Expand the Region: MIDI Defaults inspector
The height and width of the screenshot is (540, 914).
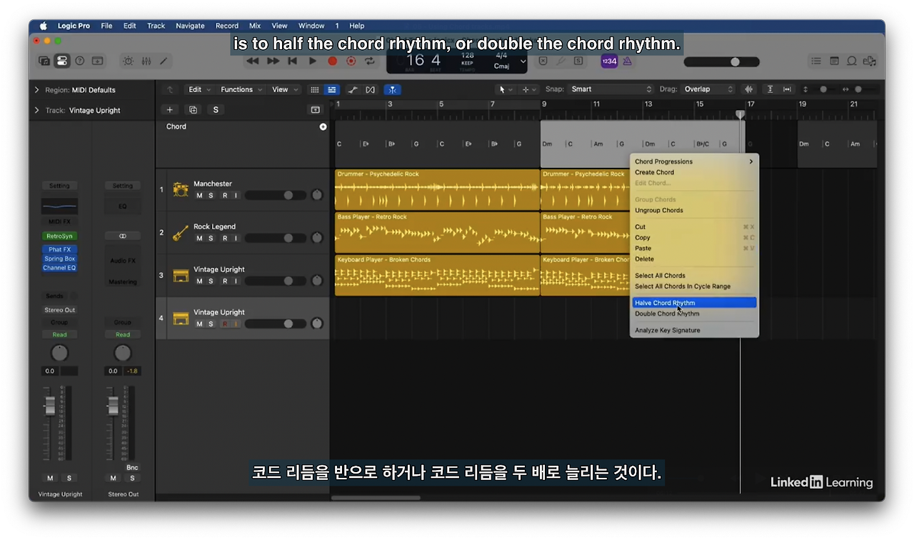(36, 90)
